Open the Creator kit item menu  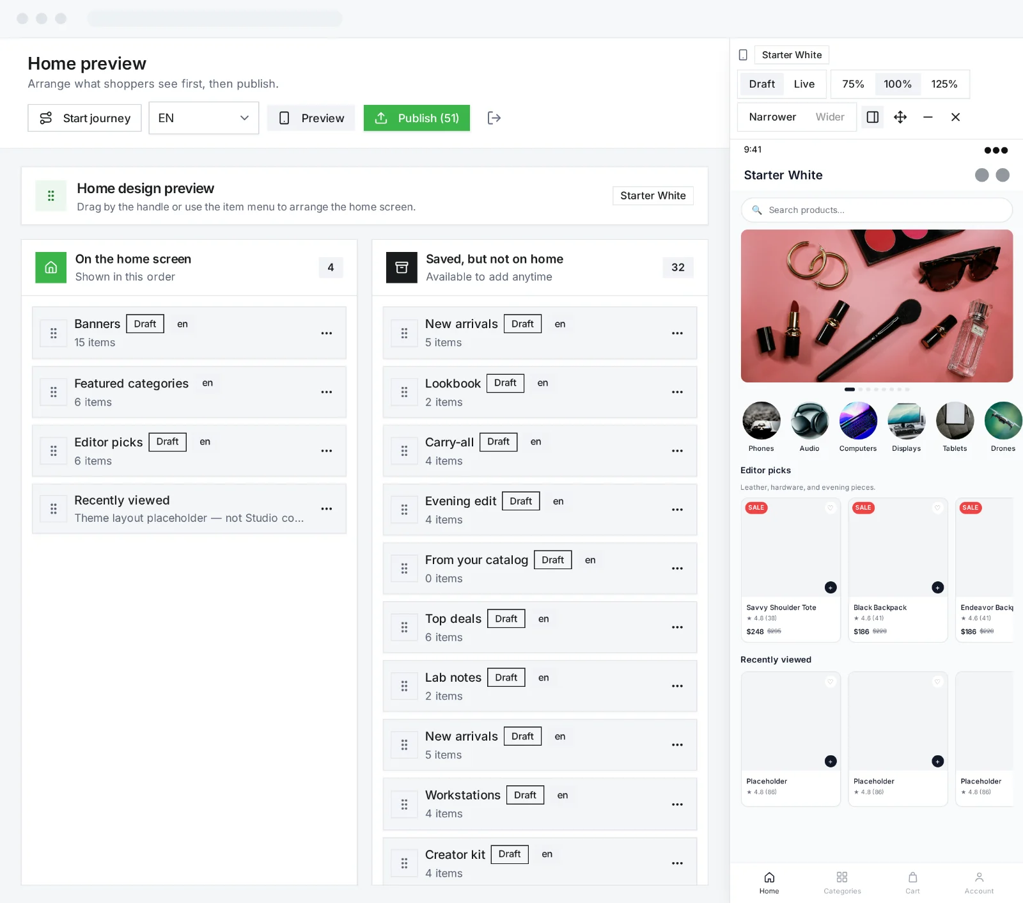pos(677,863)
